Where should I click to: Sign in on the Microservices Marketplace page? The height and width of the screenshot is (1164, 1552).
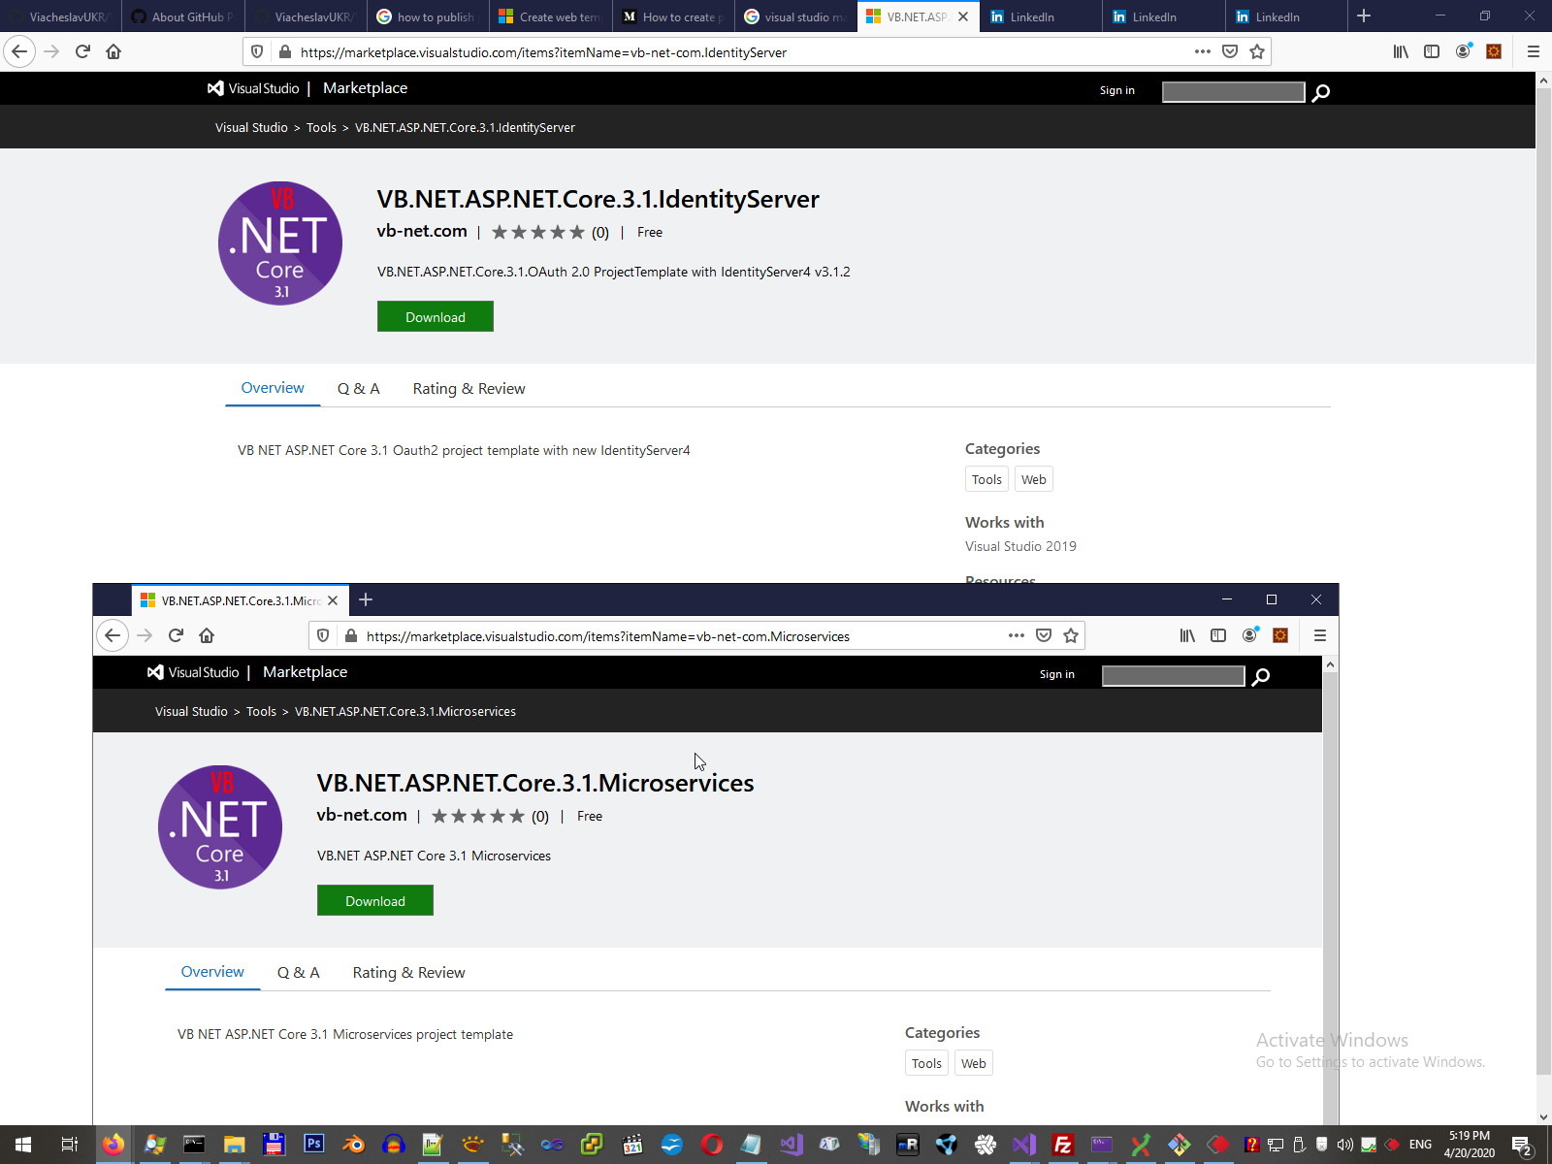1056,674
